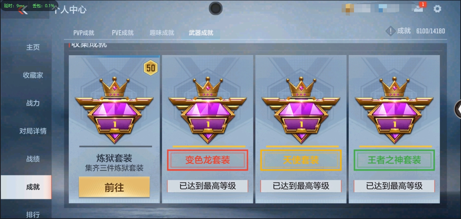Viewport: 461px width, 219px height.
Task: Tap the 50 points hexagon badge
Action: [151, 68]
